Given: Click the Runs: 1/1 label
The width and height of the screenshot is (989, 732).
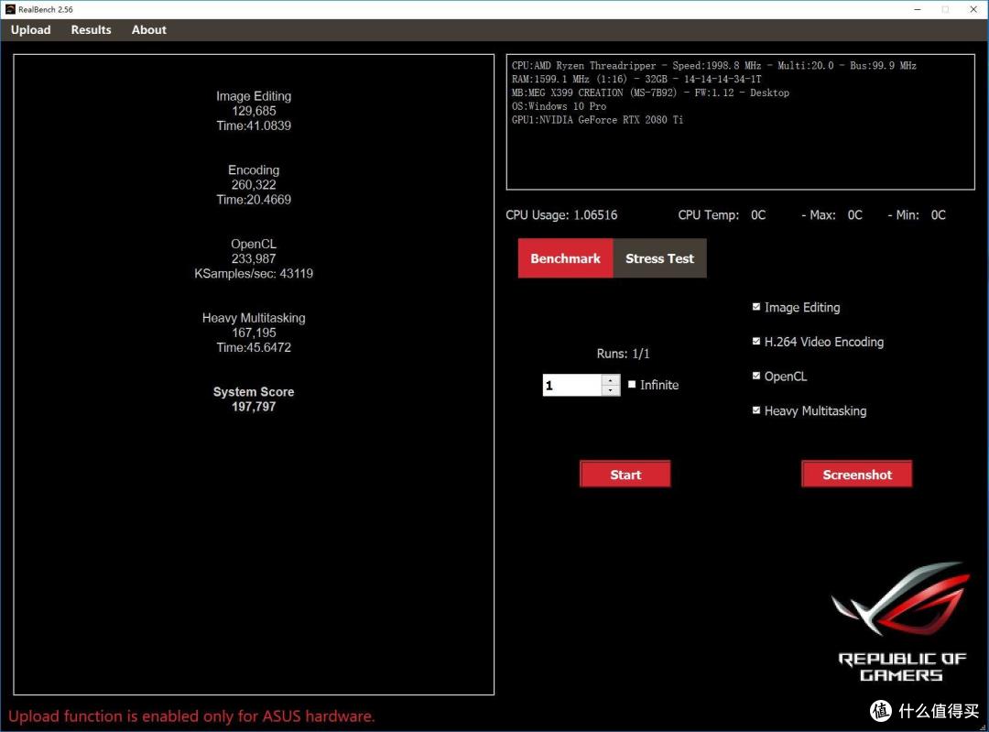Looking at the screenshot, I should [x=624, y=354].
